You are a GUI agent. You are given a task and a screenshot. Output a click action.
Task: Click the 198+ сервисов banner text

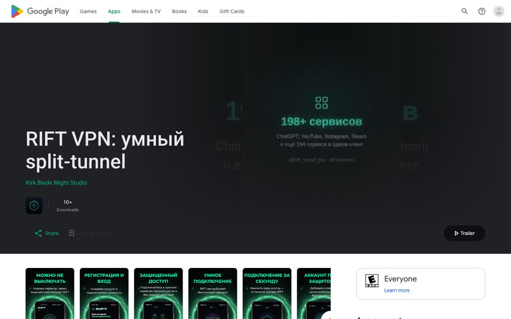[322, 121]
